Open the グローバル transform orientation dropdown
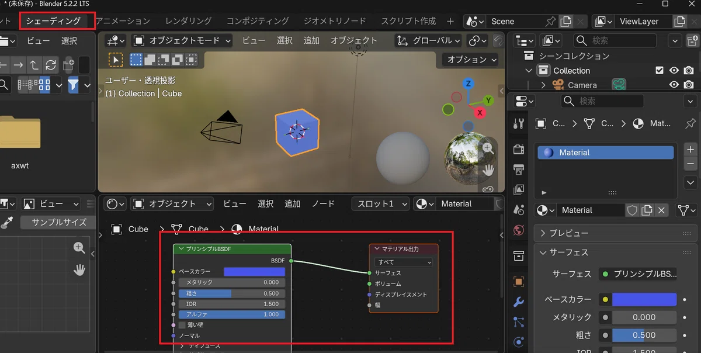Screen dimensions: 701x353 click(x=428, y=40)
